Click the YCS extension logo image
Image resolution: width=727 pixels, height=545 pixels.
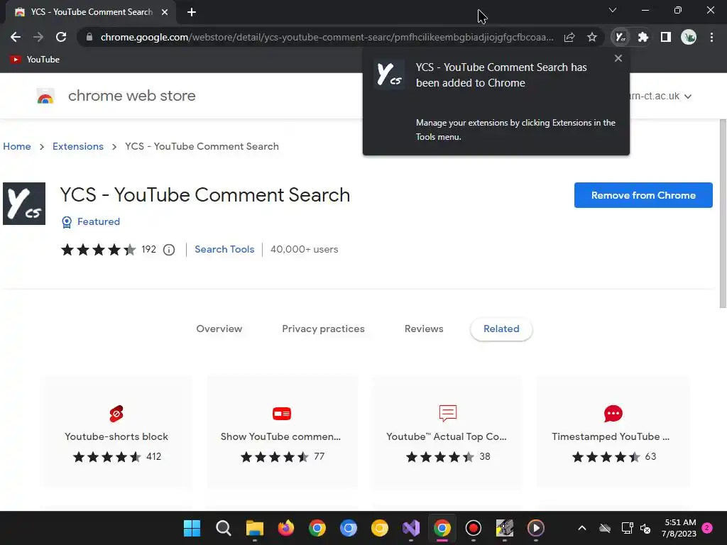24,204
